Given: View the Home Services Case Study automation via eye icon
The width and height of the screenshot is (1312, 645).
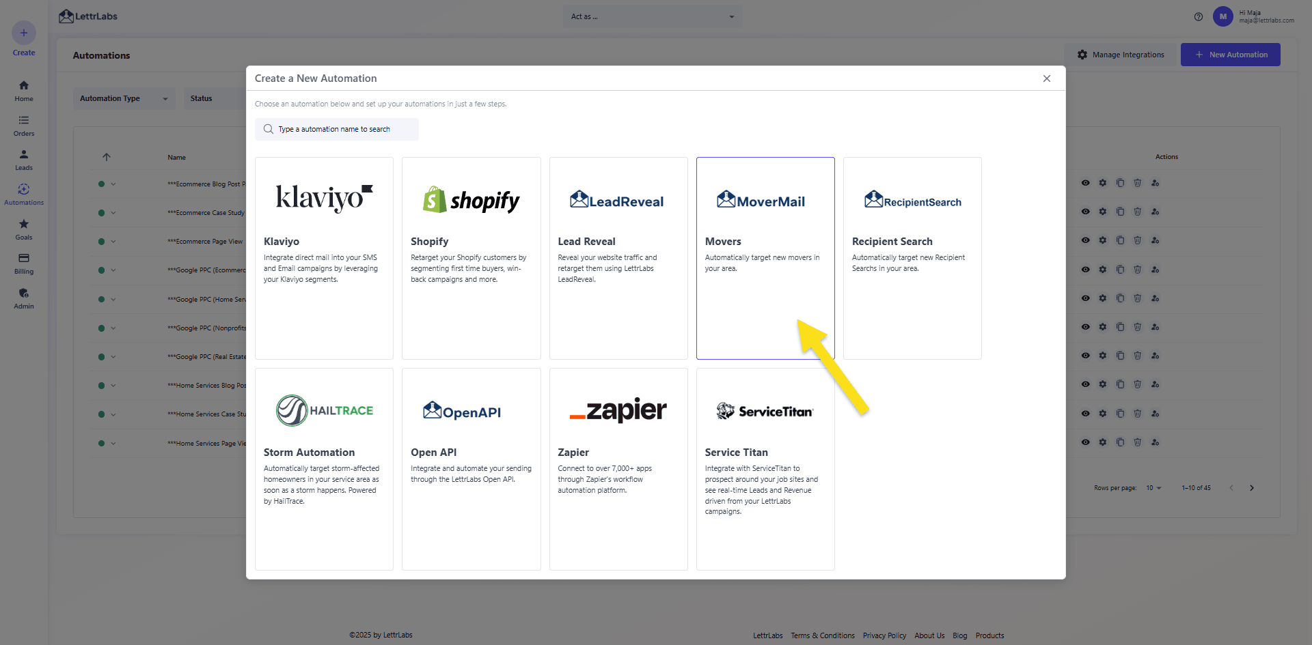Looking at the screenshot, I should (x=1085, y=414).
